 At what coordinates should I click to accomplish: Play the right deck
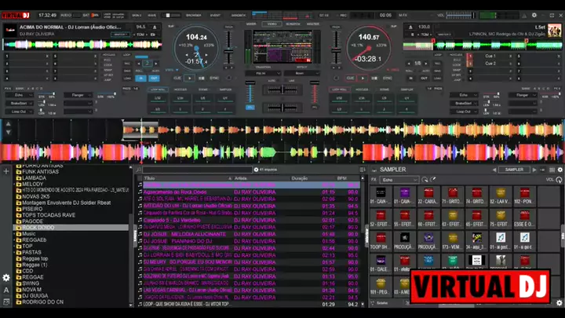pos(363,78)
